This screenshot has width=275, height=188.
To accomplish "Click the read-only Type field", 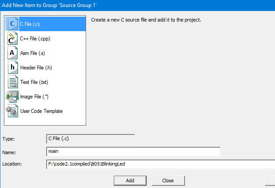I will (x=90, y=139).
